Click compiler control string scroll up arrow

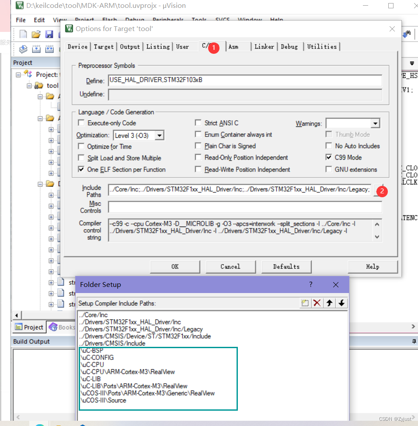(x=377, y=224)
